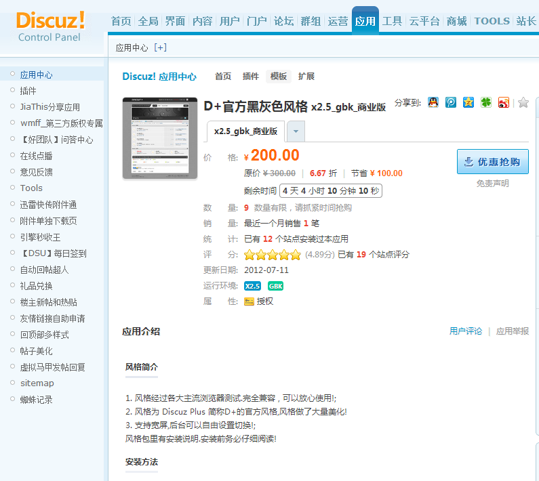Go to app center 首页 tab
Viewport: 539px width, 481px height.
223,77
